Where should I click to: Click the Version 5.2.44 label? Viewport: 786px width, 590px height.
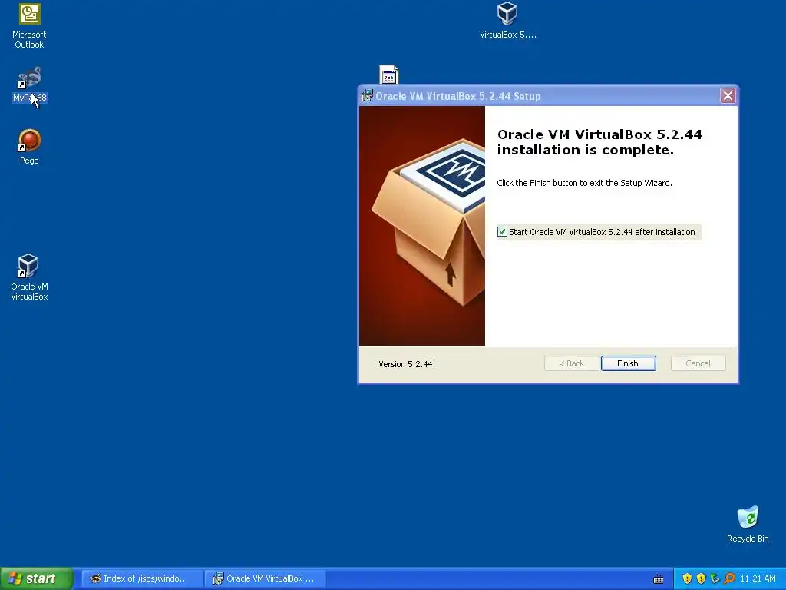pos(405,364)
